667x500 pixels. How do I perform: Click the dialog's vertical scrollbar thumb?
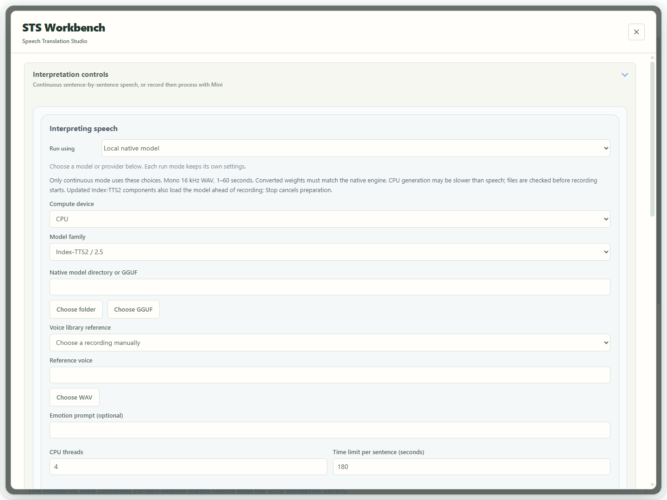[x=652, y=139]
